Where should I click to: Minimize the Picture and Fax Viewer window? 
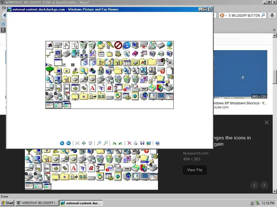(200, 9)
